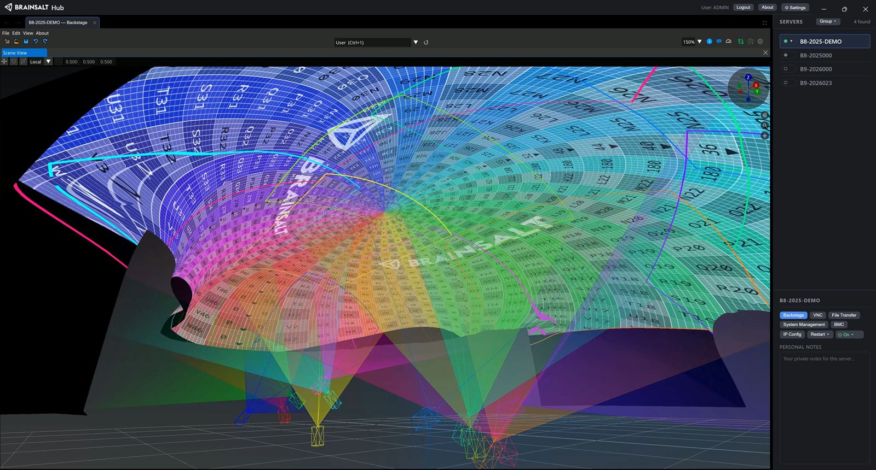Viewport: 876px width, 470px height.
Task: Select the rotate tool icon
Action: pos(14,62)
